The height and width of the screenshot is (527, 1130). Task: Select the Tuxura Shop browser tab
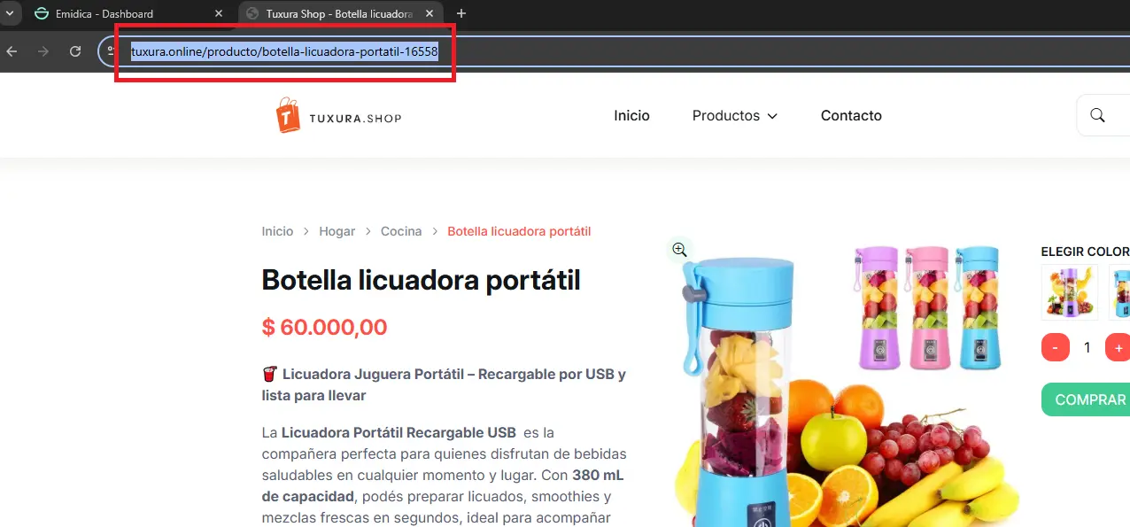[x=337, y=13]
